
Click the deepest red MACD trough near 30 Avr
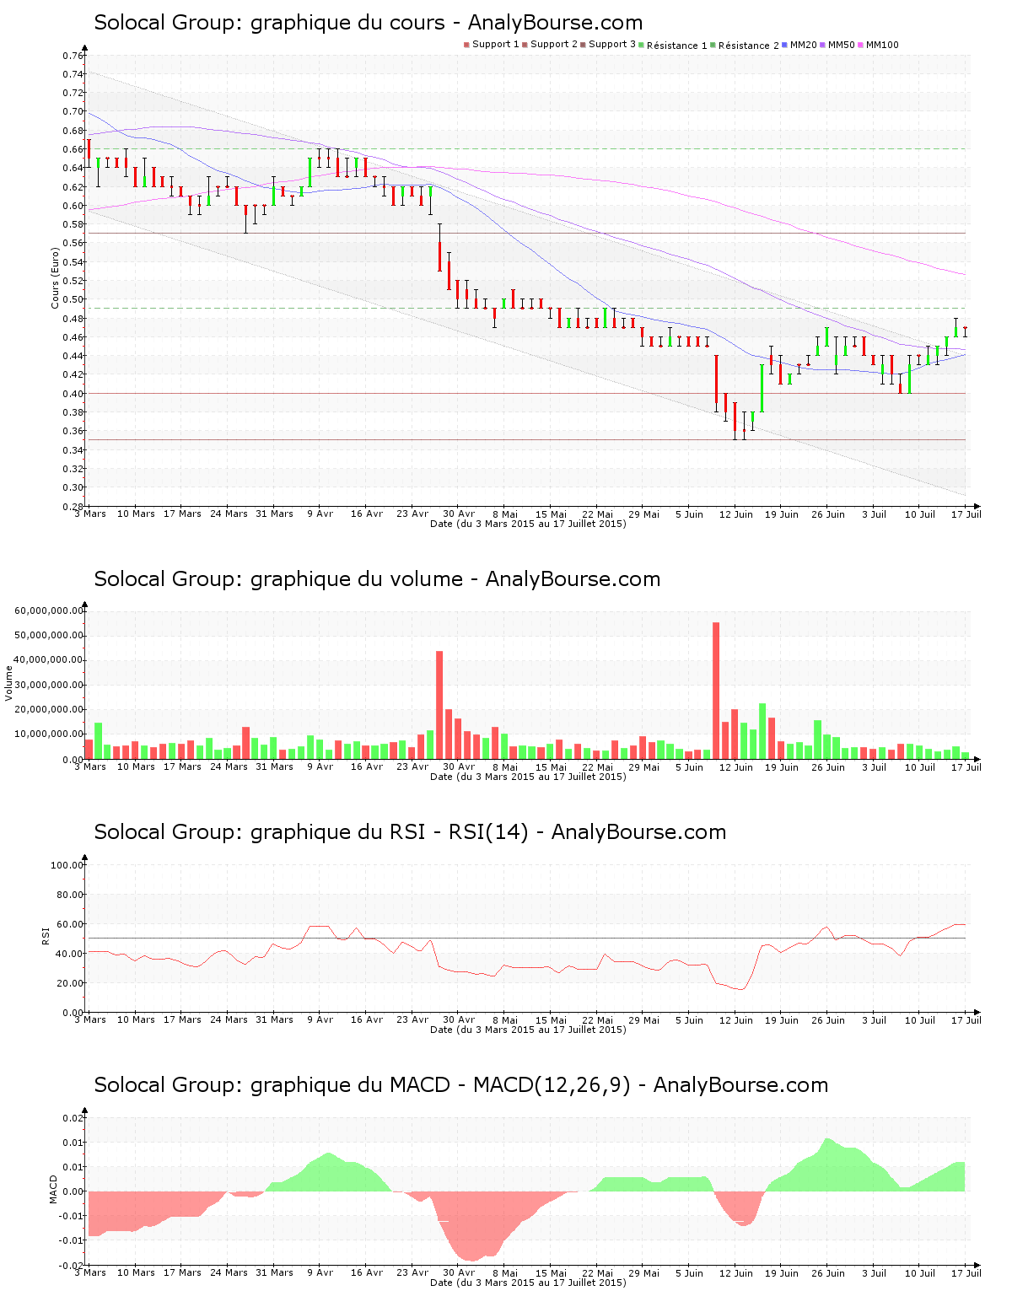[472, 1226]
